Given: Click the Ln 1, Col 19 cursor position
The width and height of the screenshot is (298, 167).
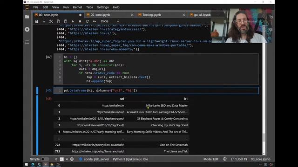Looking at the screenshot, I should pyautogui.click(x=239, y=159).
